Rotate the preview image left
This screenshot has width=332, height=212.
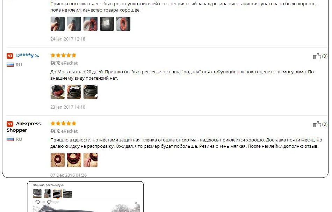40,202
